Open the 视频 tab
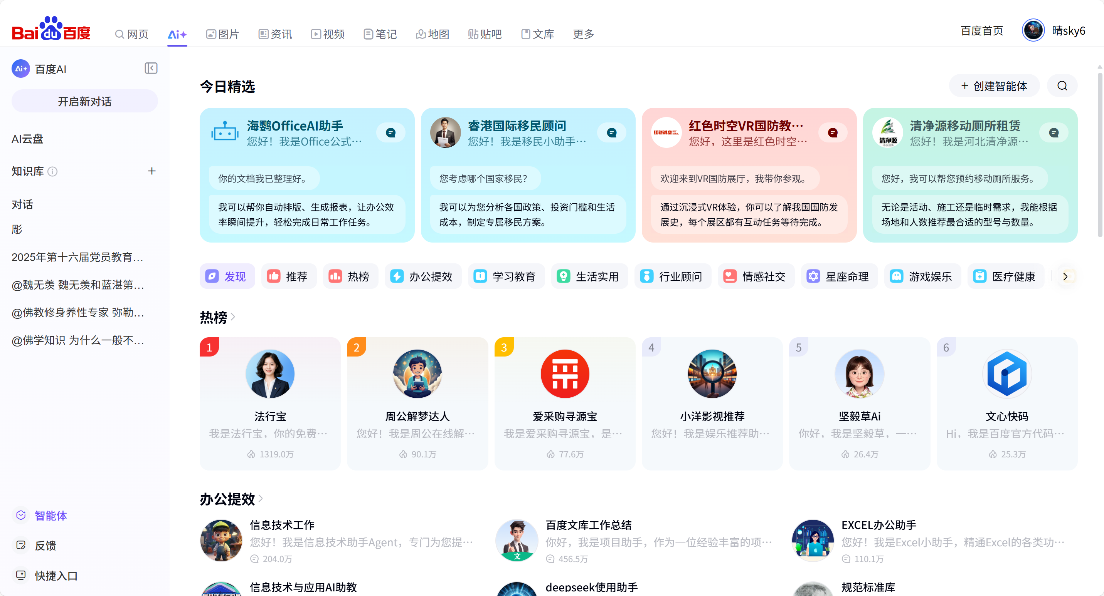Screen dimensions: 1104x596 [327, 34]
